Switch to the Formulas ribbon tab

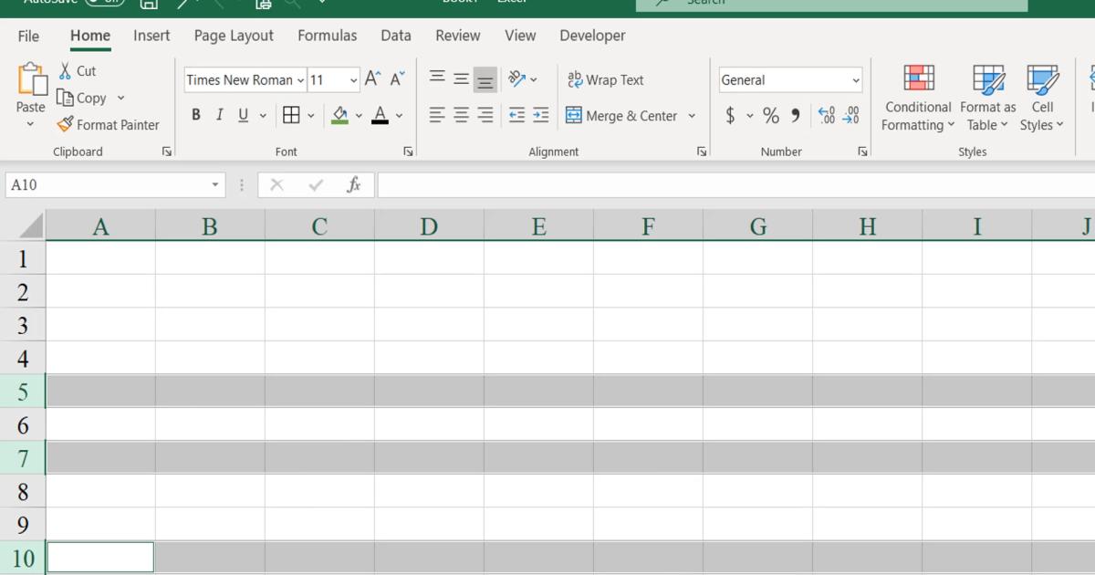[x=327, y=36]
